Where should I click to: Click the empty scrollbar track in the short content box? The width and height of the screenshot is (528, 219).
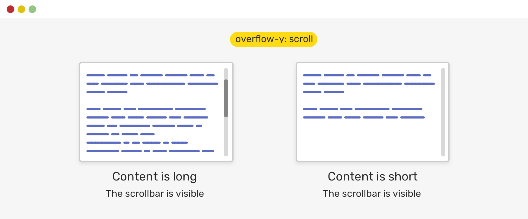pos(443,112)
